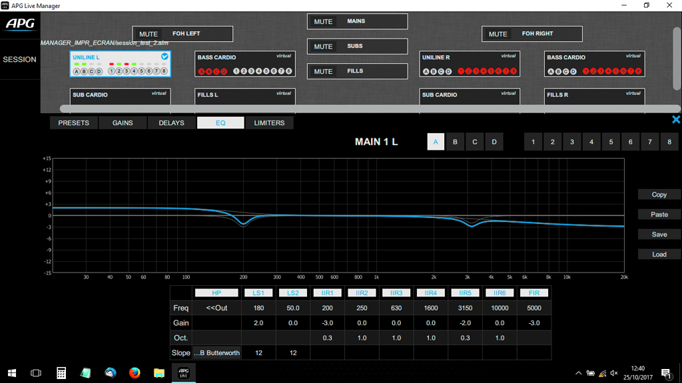Mute the MAINS group
682x383 pixels.
(323, 21)
